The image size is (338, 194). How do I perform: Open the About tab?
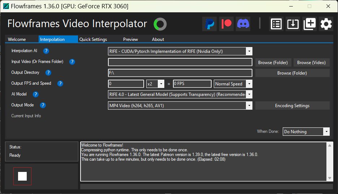click(x=158, y=39)
